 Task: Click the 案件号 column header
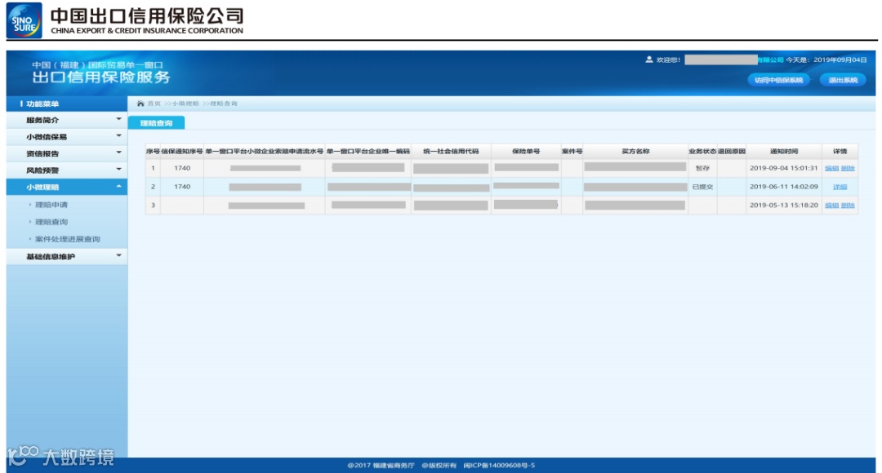572,152
